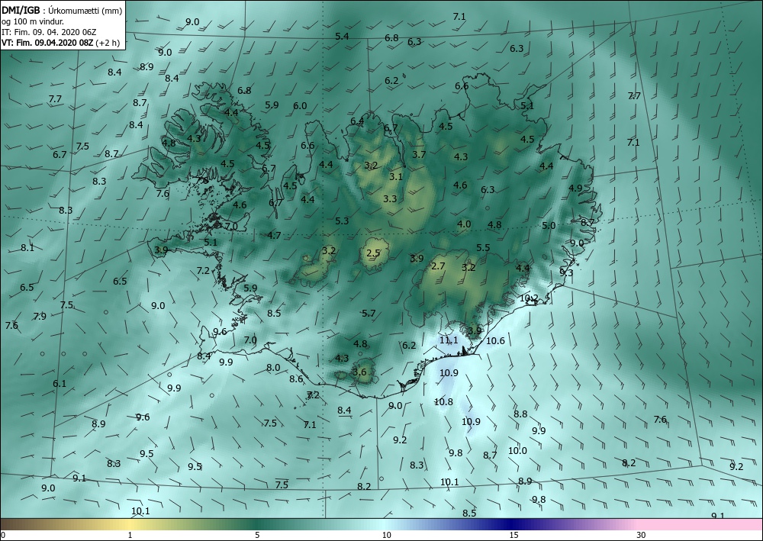Click the map value 10.6

[x=495, y=341]
